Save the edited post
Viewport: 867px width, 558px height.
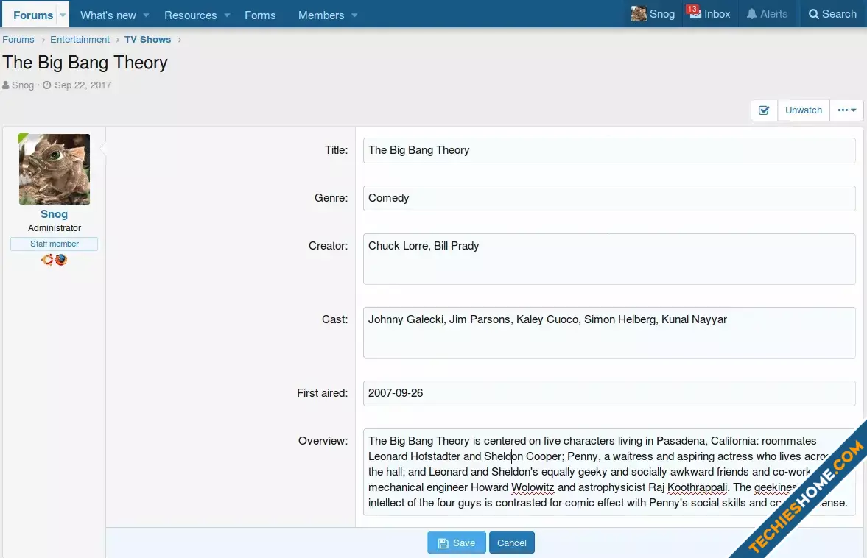[456, 543]
